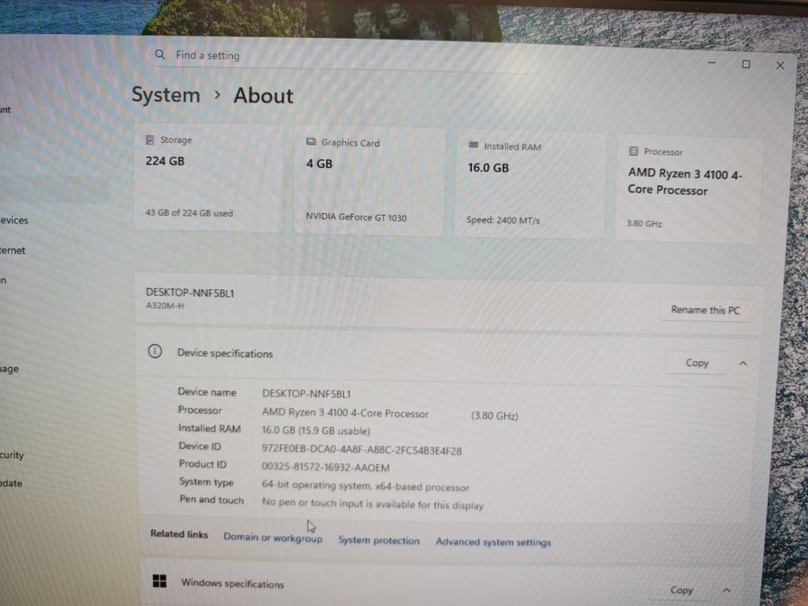Screen dimensions: 808x606
Task: Open Advanced system settings link
Action: [x=493, y=542]
